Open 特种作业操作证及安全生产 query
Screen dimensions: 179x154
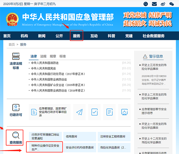tap(46, 147)
